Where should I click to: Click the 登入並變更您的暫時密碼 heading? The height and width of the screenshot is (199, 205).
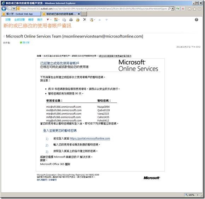[x=60, y=131]
